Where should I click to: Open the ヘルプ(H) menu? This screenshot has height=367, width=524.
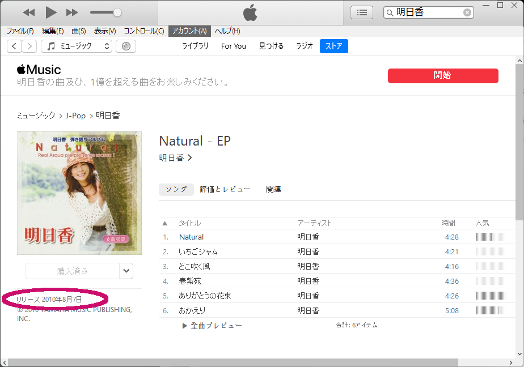(227, 31)
